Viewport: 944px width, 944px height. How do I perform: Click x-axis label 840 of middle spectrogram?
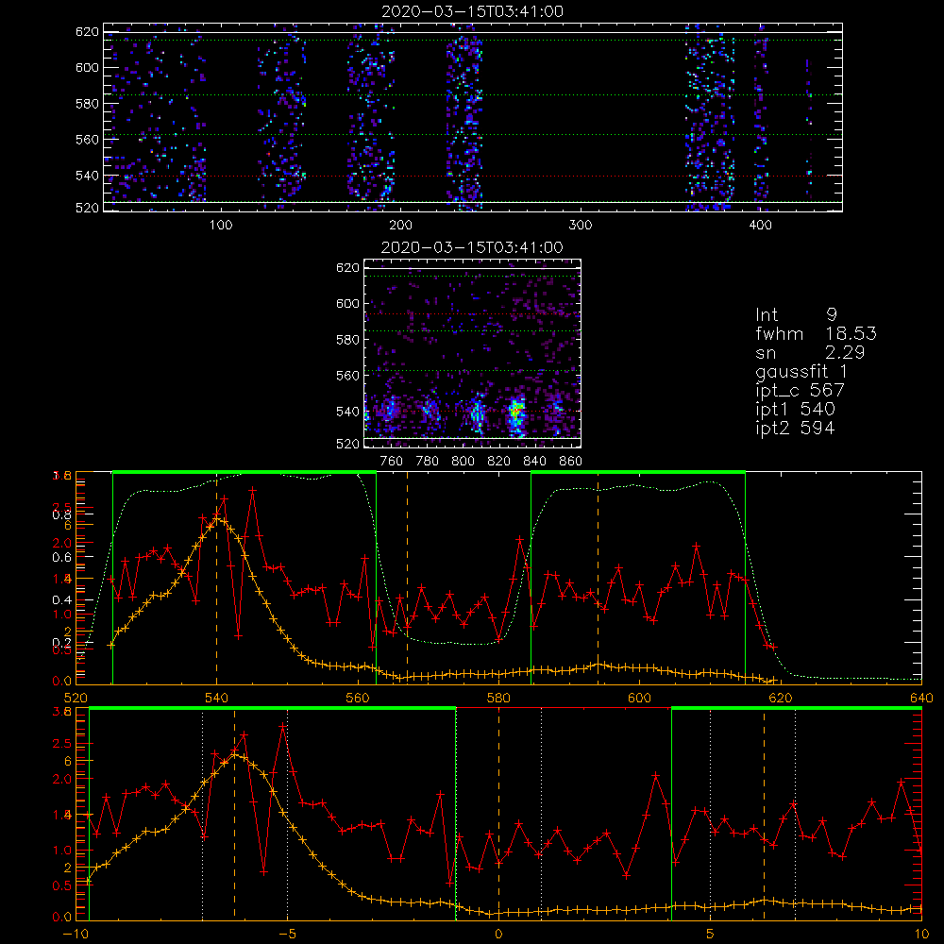pos(534,462)
